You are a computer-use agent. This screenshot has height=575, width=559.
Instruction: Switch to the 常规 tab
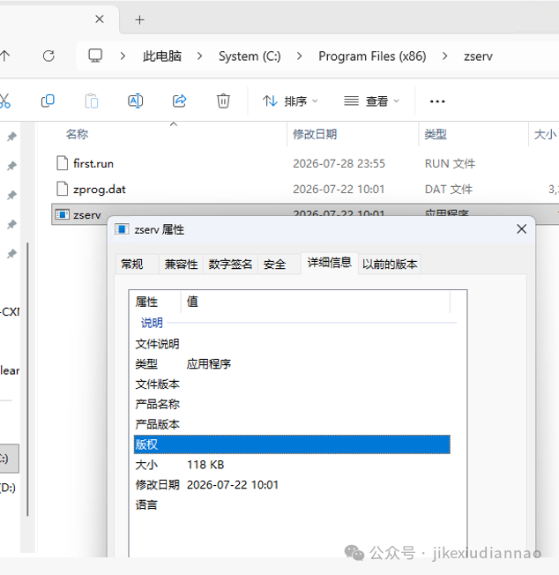pyautogui.click(x=137, y=264)
